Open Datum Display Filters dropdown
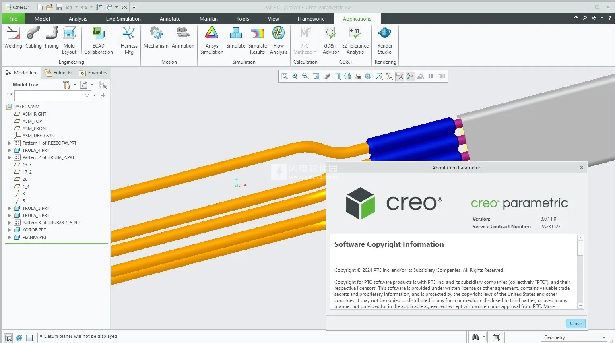 point(389,76)
